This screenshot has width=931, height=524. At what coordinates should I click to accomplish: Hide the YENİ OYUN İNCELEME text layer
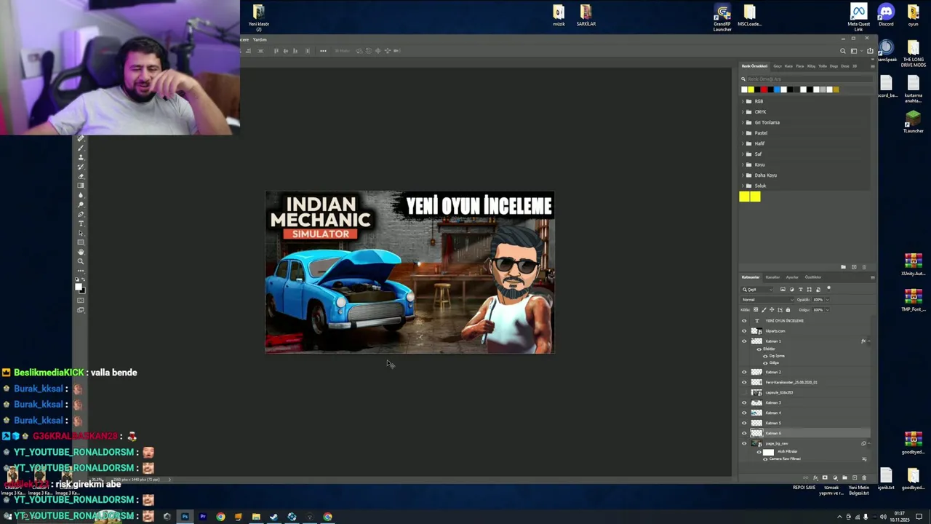(x=744, y=321)
